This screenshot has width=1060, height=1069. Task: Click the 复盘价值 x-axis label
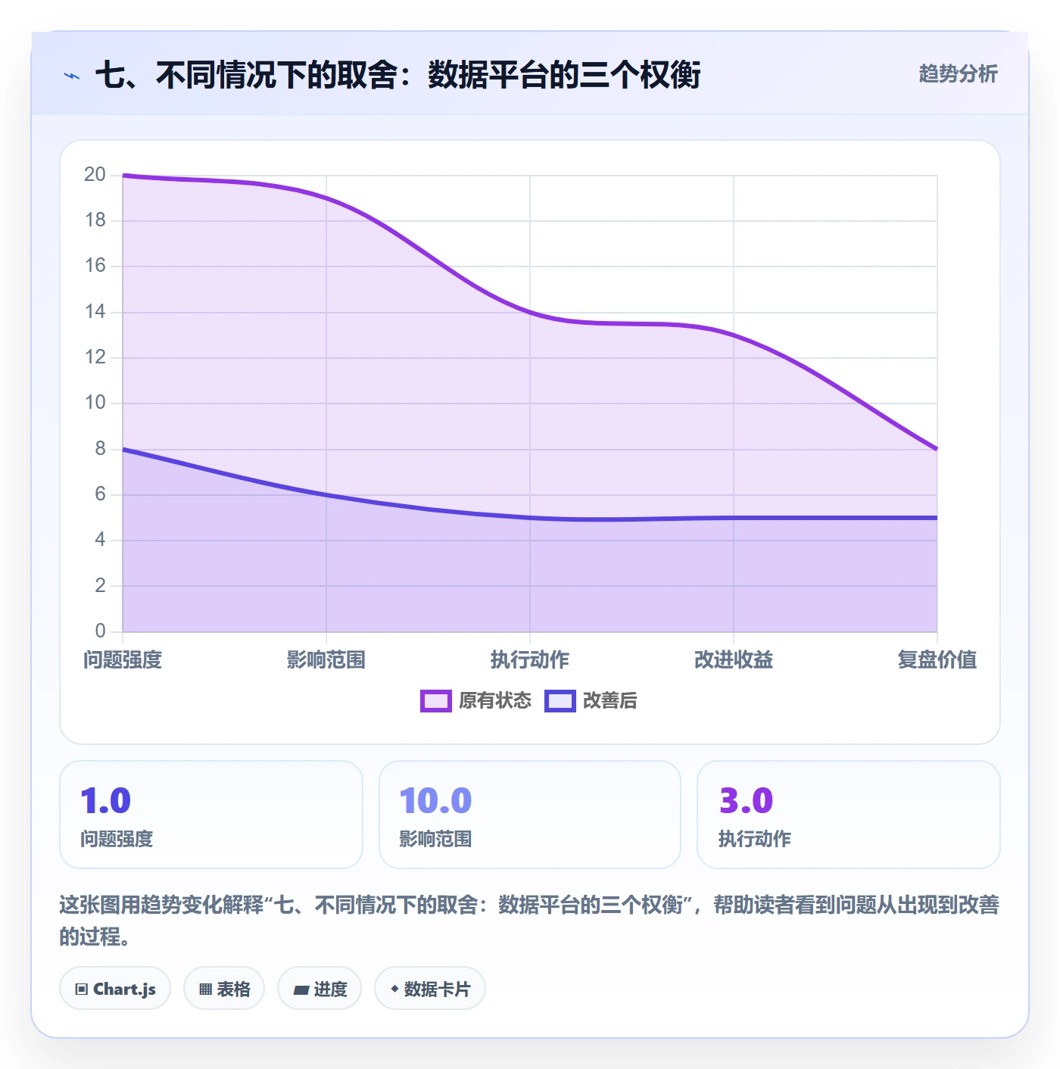(937, 660)
